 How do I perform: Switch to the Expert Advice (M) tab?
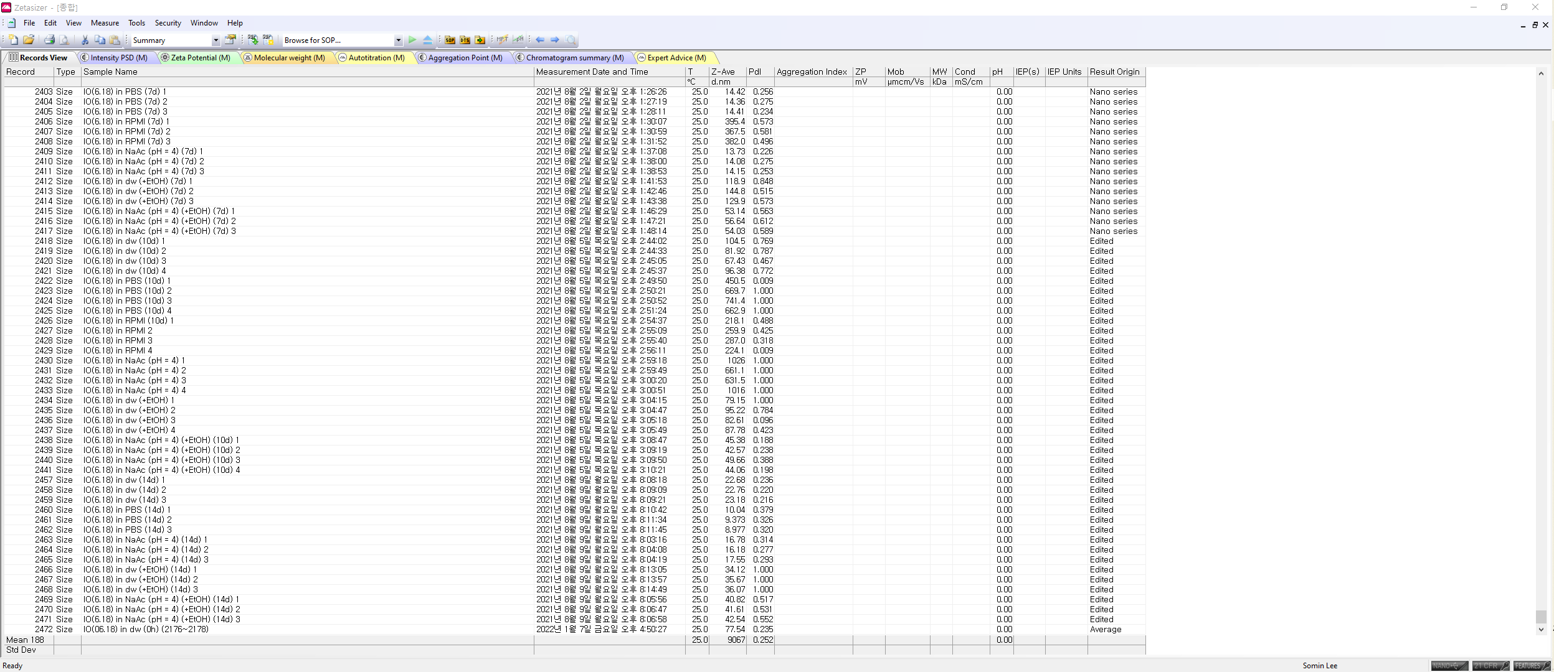[676, 58]
